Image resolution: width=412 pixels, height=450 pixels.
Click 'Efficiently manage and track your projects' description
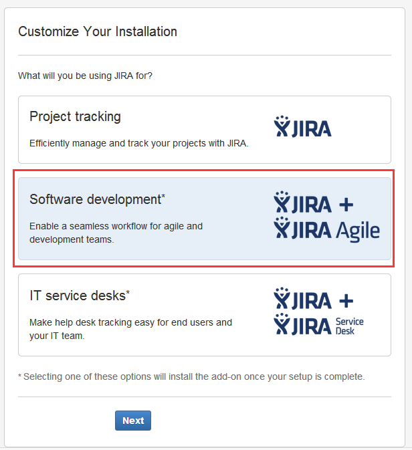[x=138, y=143]
